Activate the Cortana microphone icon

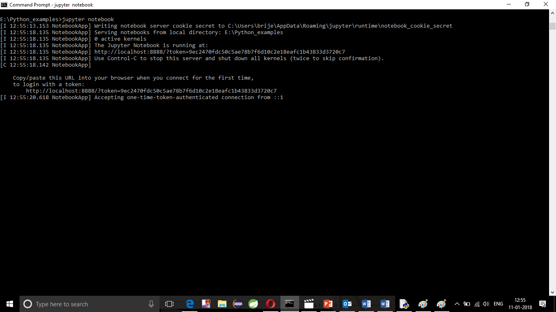151,304
